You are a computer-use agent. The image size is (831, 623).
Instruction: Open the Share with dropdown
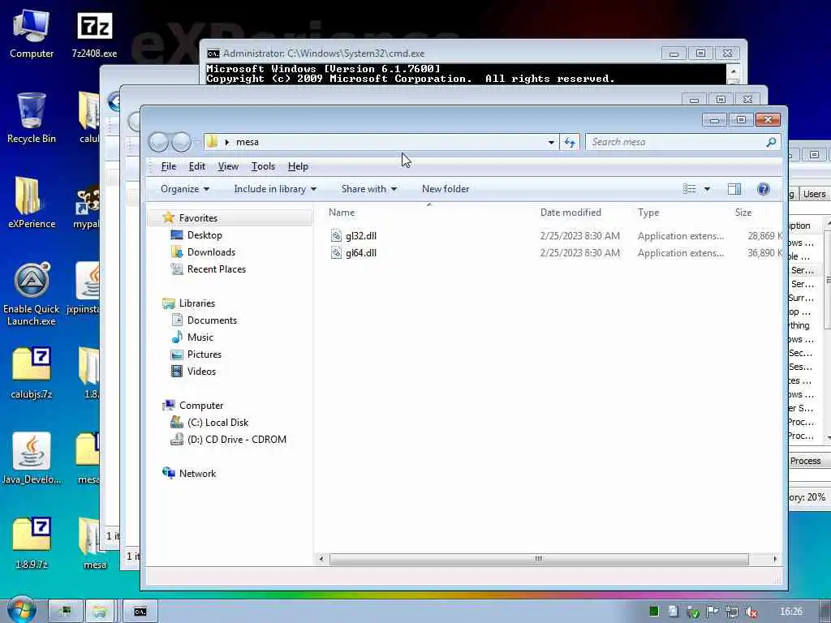[369, 189]
